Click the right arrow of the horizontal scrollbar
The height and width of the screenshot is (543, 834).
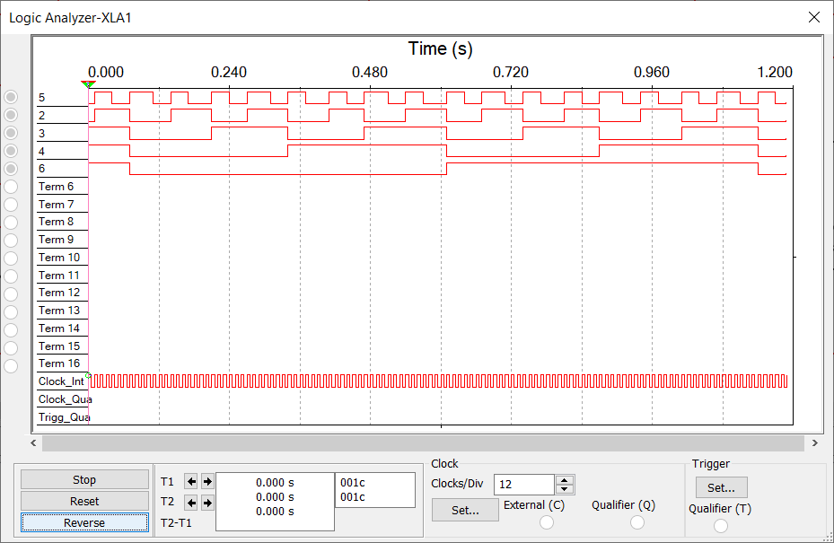coord(814,443)
